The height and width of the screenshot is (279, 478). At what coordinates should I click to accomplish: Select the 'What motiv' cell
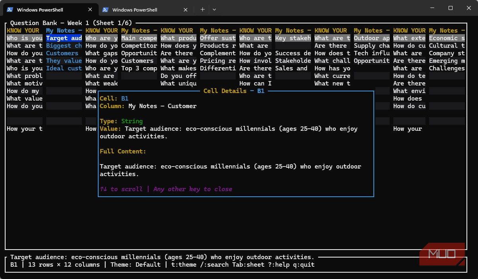point(25,83)
